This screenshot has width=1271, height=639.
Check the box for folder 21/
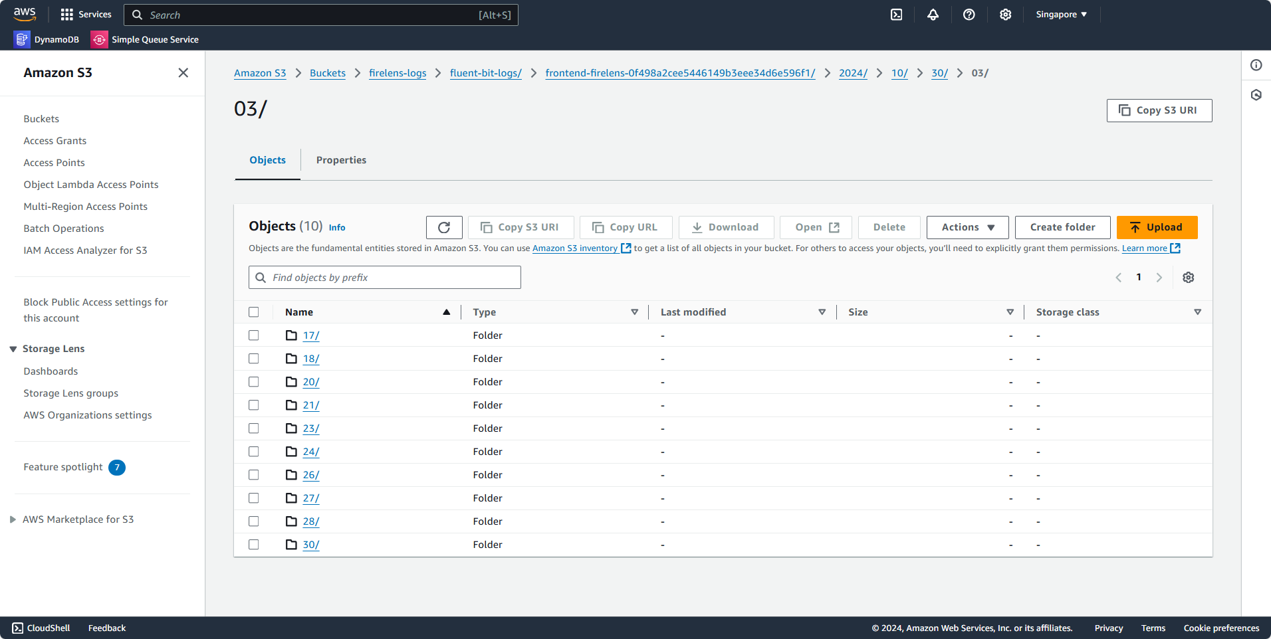pyautogui.click(x=253, y=405)
